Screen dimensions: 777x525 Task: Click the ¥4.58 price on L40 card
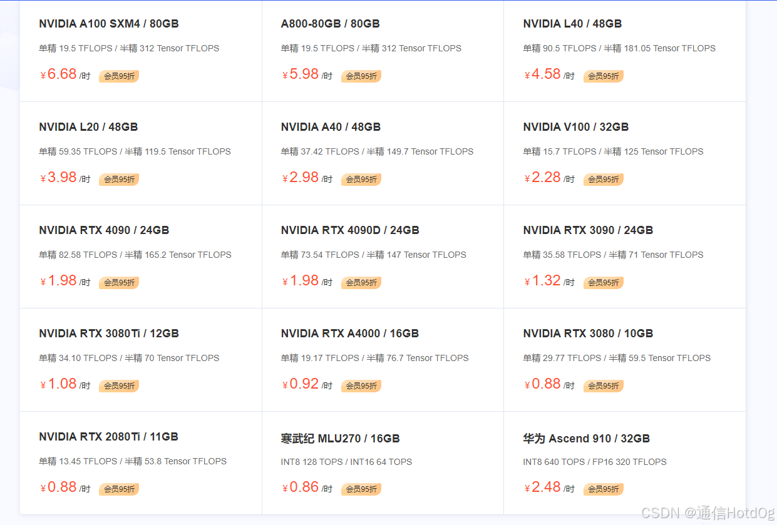pos(543,74)
